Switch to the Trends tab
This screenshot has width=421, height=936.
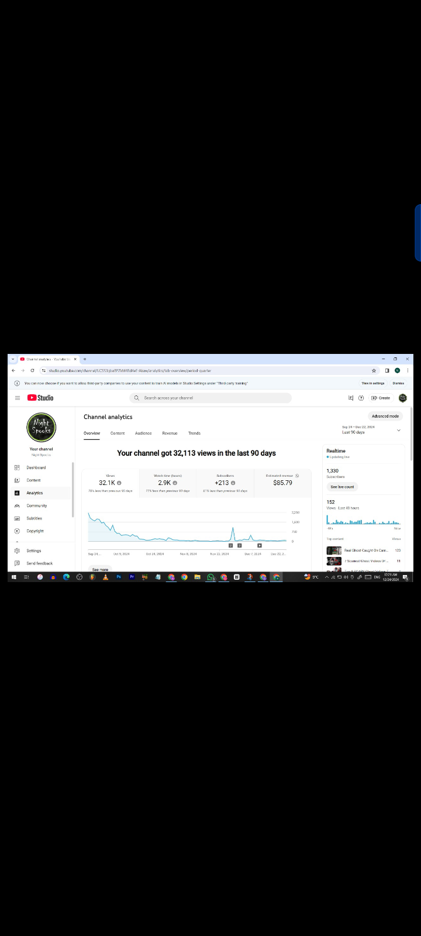coord(194,433)
